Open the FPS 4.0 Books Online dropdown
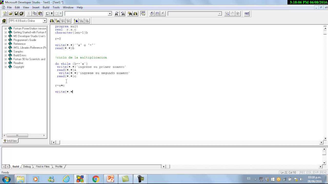 tap(45, 21)
